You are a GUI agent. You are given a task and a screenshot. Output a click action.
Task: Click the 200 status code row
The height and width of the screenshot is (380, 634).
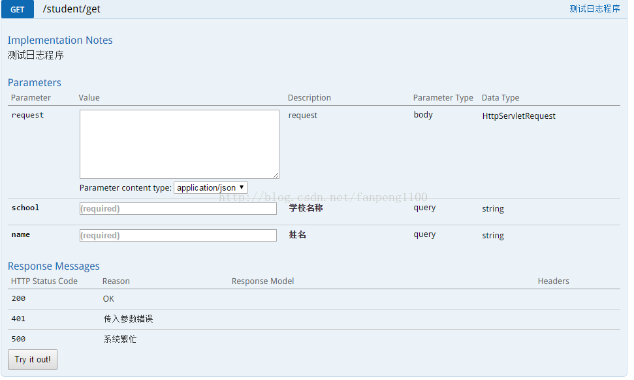click(314, 299)
